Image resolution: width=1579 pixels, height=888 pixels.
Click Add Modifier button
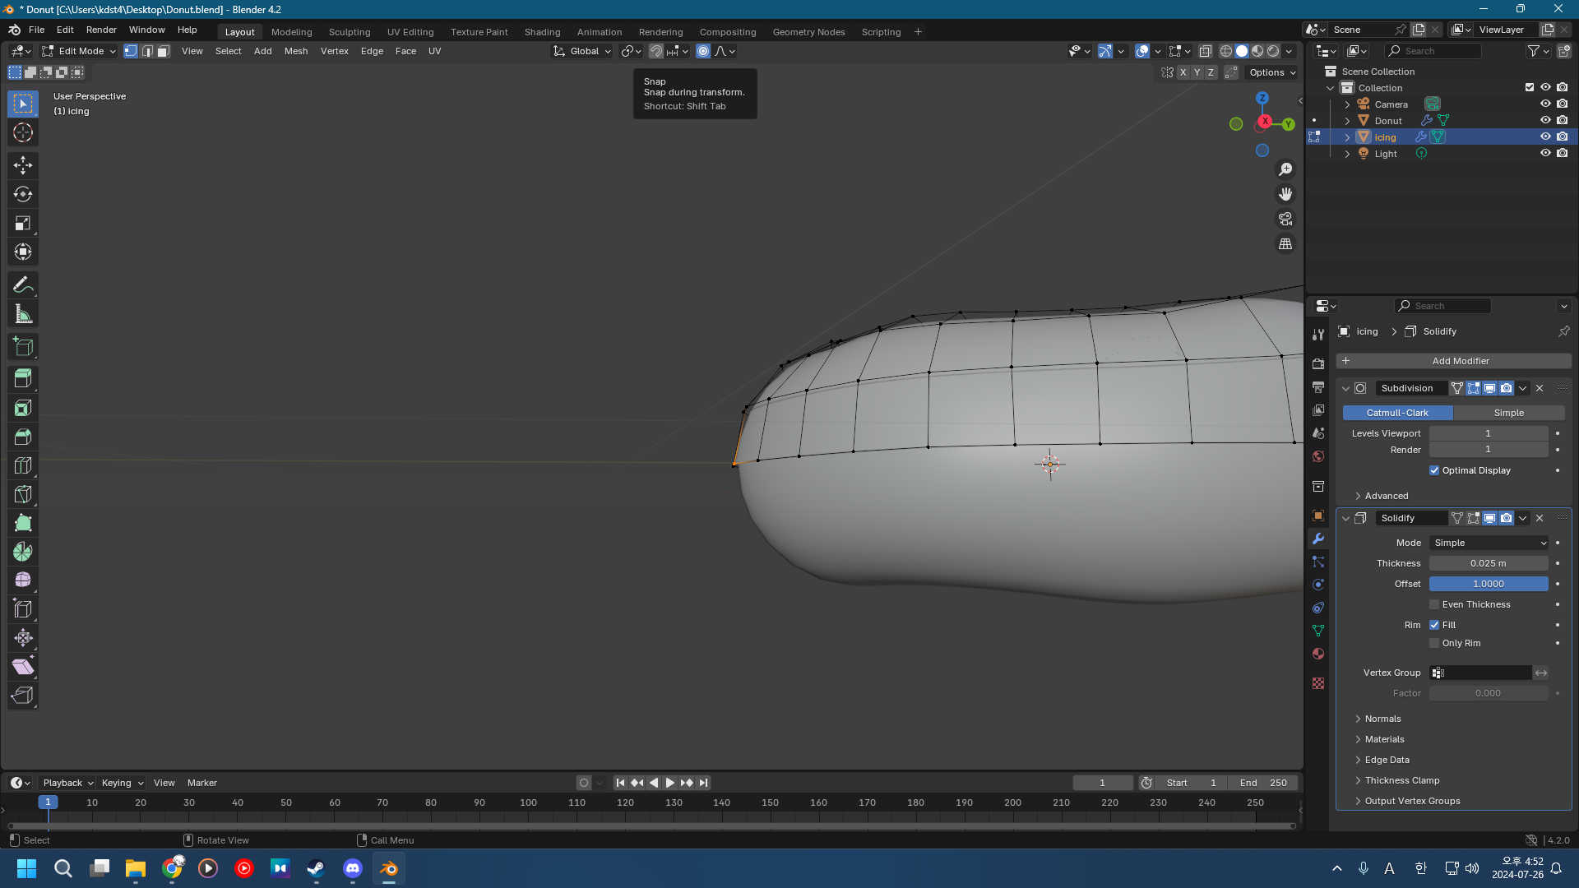(1453, 361)
